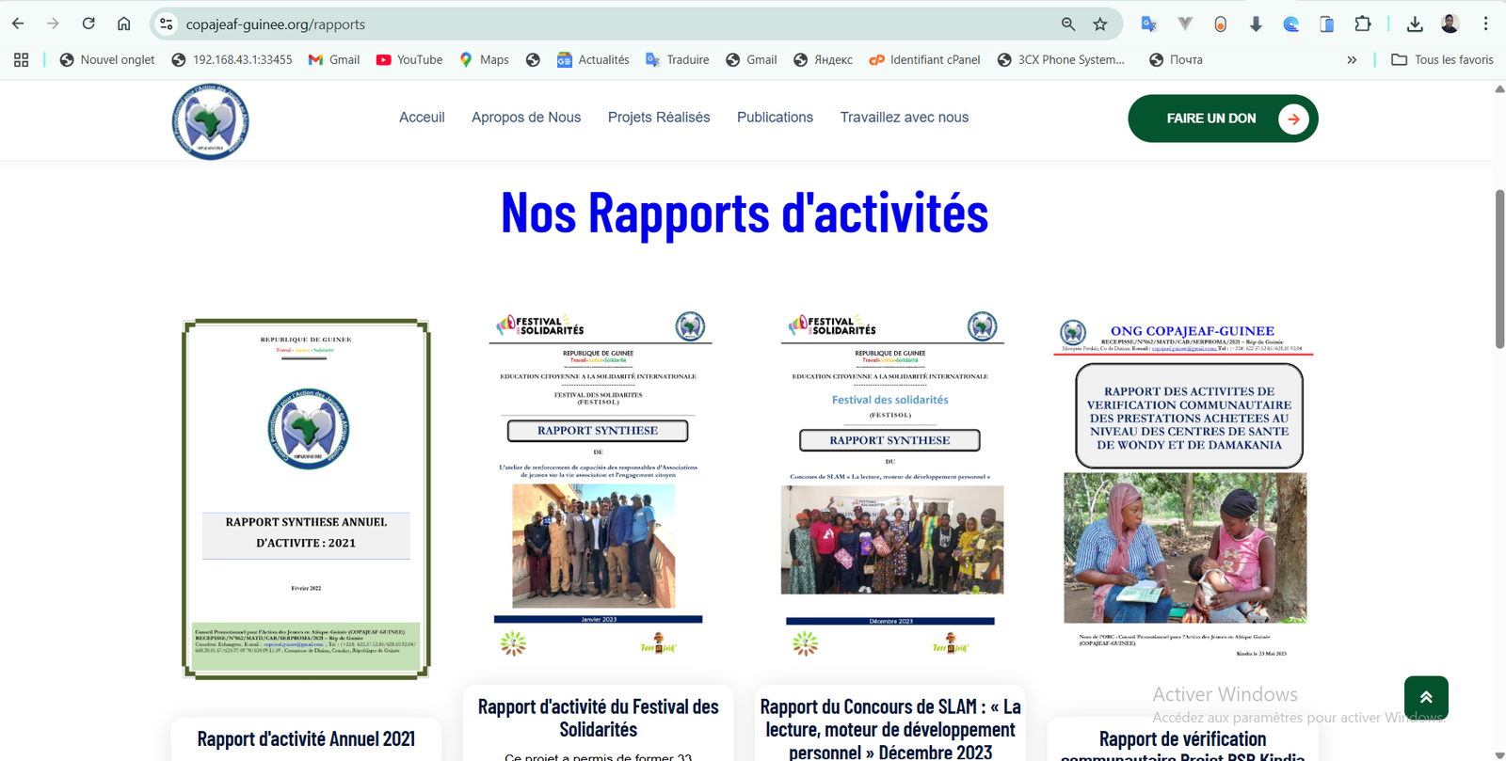
Task: Bookmark this page with star icon
Action: [1100, 24]
